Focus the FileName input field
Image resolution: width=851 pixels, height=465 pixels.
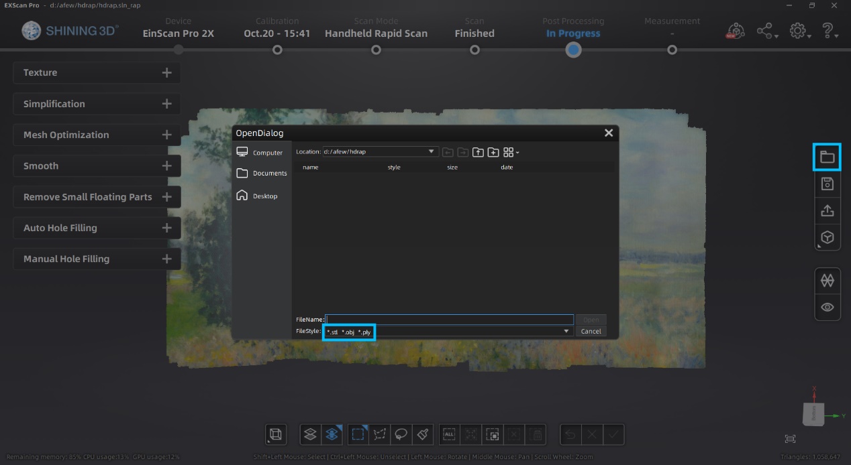tap(450, 320)
